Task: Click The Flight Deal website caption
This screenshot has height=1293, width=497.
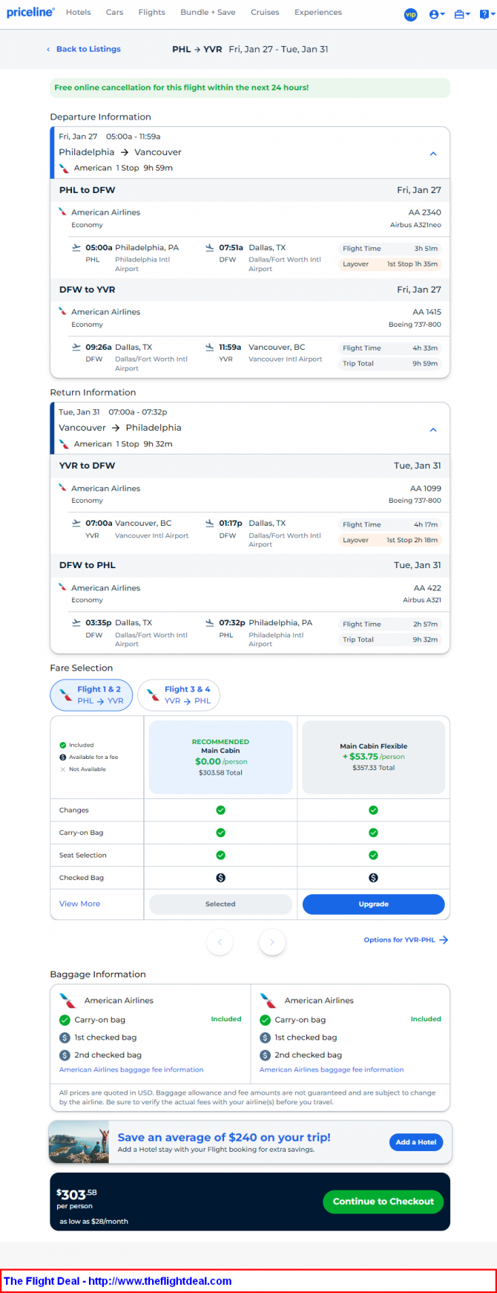Action: pos(117,1281)
